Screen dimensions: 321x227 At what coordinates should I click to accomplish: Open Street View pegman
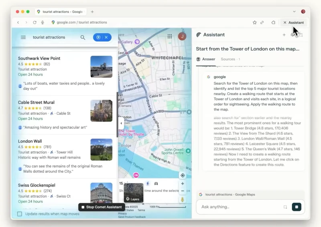[x=183, y=199]
